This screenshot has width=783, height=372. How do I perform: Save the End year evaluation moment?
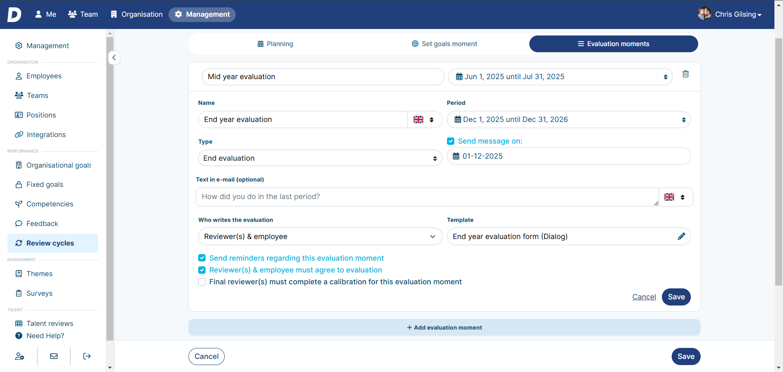(676, 297)
